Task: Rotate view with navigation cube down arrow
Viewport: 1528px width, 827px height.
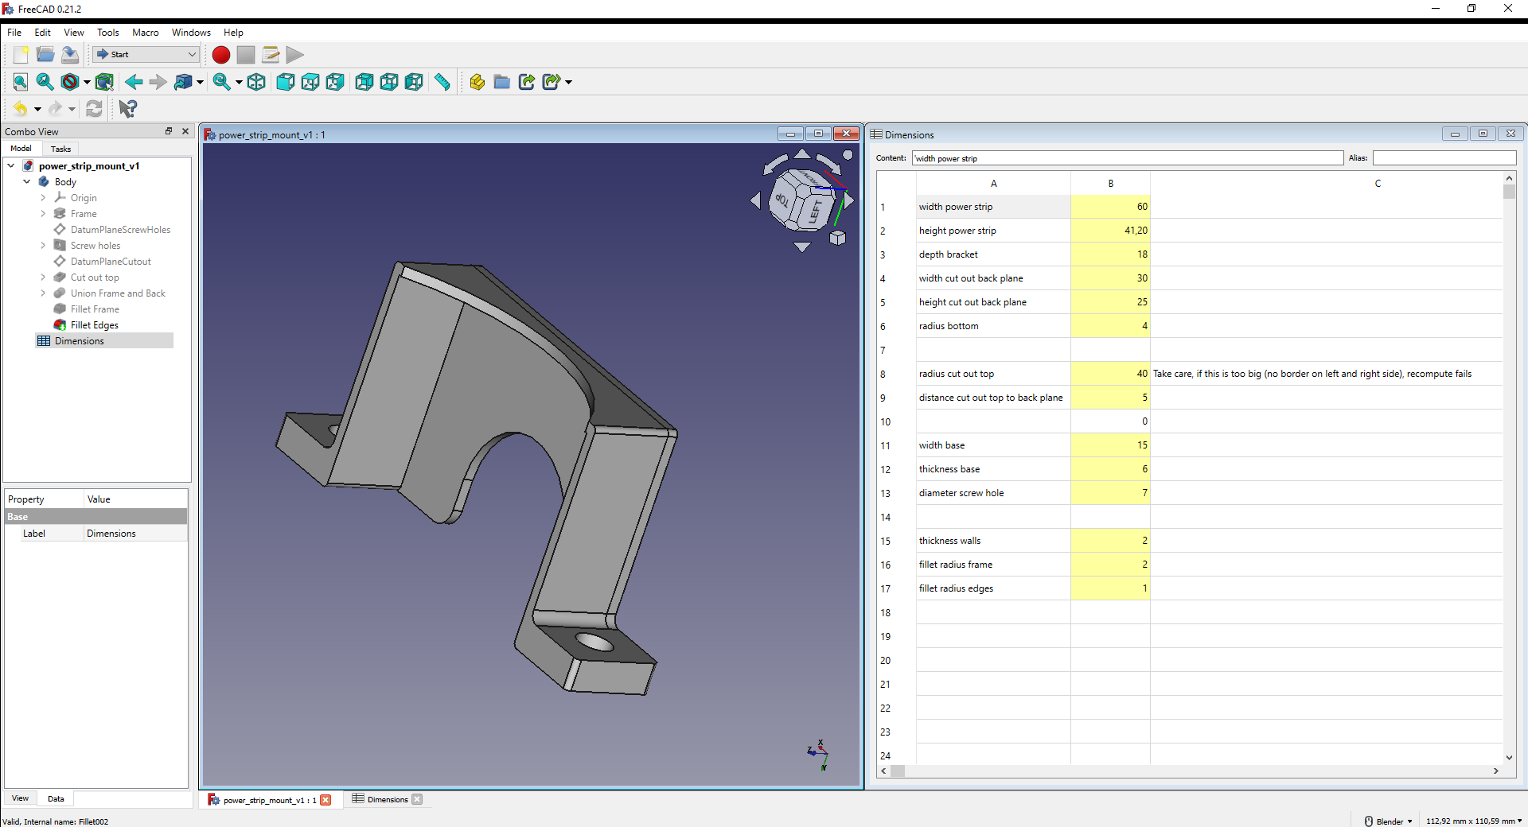Action: tap(802, 247)
